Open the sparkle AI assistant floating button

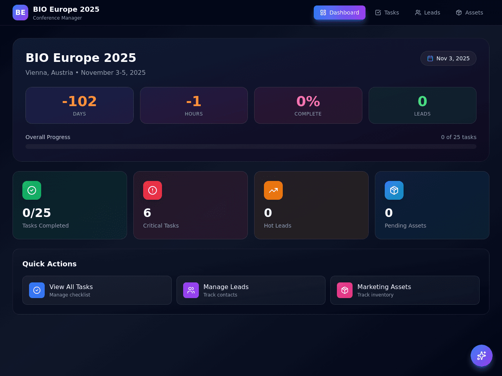[x=482, y=356]
